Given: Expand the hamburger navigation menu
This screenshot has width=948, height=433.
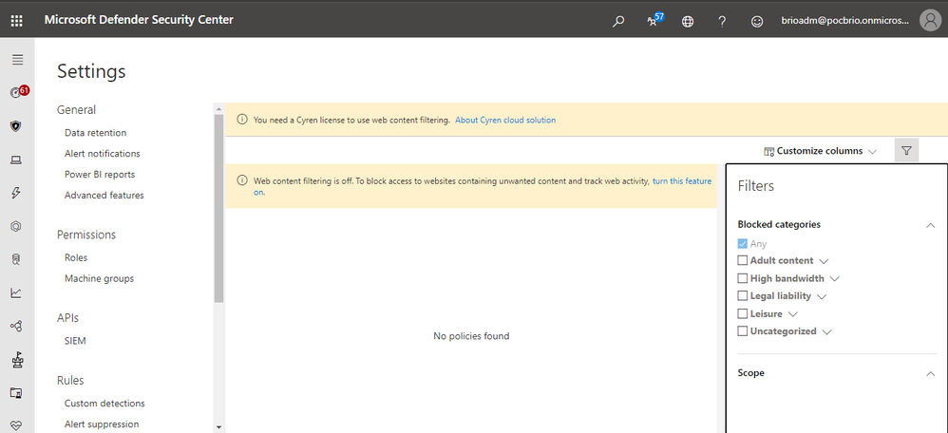Looking at the screenshot, I should [x=16, y=60].
